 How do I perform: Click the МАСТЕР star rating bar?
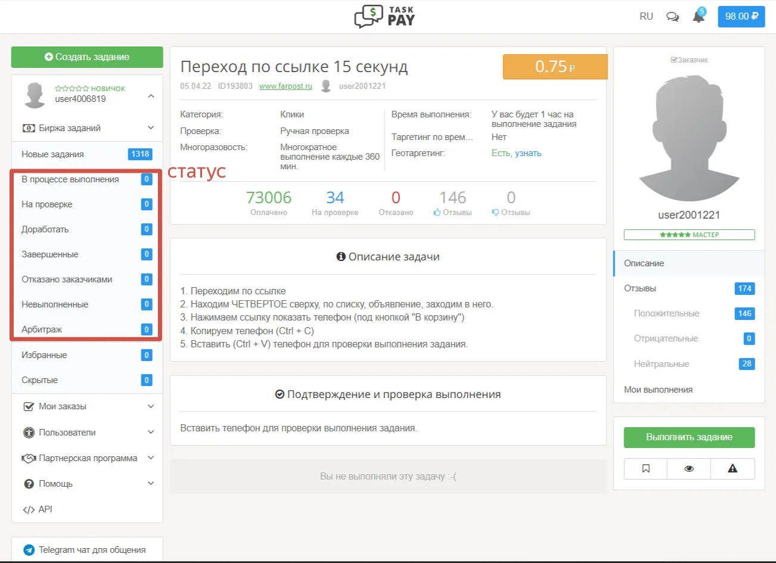pyautogui.click(x=689, y=235)
